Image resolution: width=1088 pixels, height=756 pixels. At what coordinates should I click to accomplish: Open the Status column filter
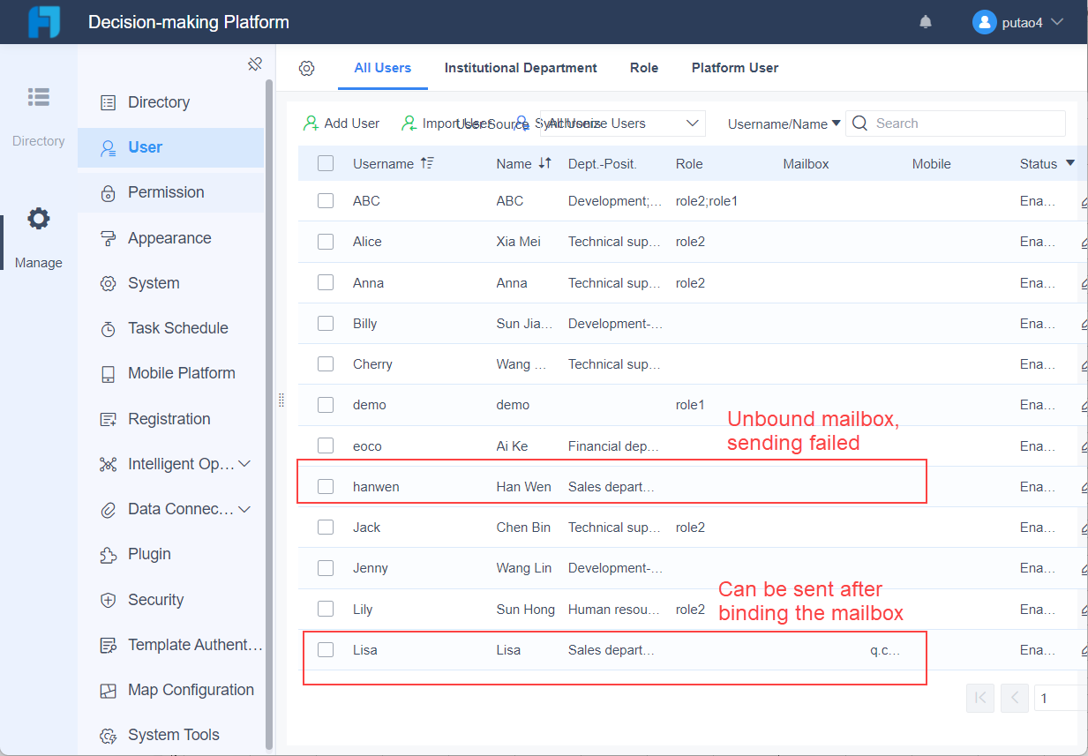pyautogui.click(x=1069, y=163)
